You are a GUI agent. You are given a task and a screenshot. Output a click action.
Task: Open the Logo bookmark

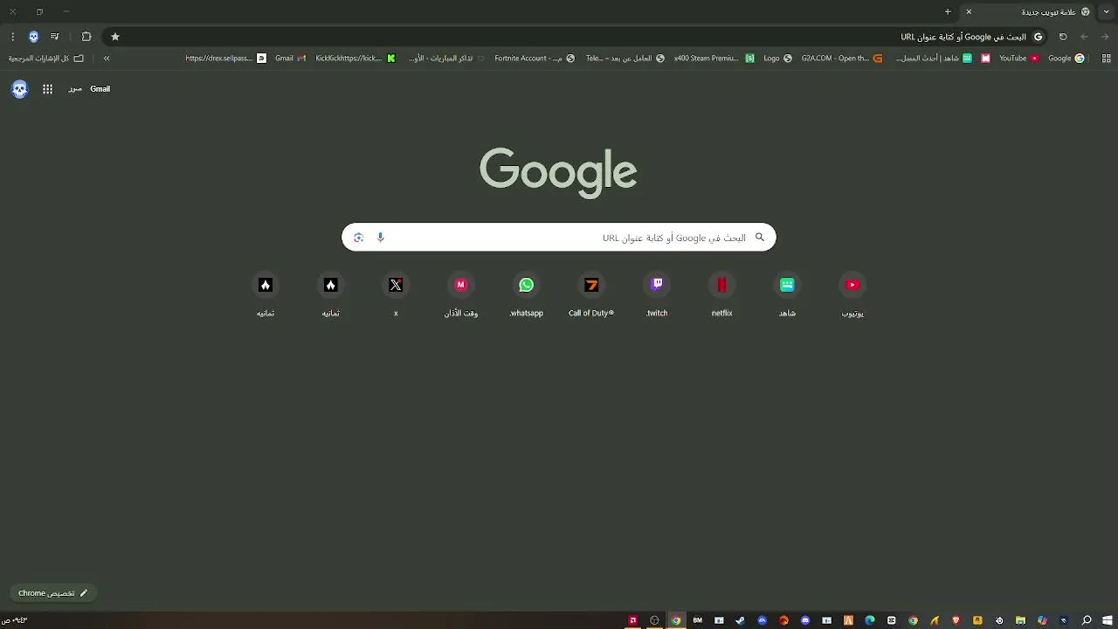777,59
